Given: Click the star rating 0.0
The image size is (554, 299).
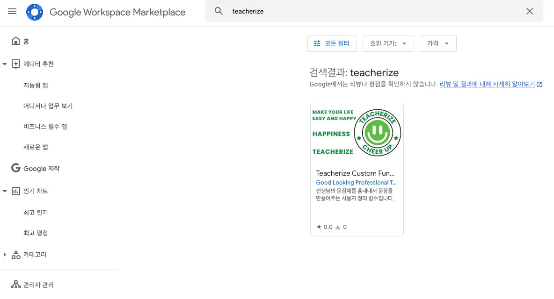Looking at the screenshot, I should point(324,227).
